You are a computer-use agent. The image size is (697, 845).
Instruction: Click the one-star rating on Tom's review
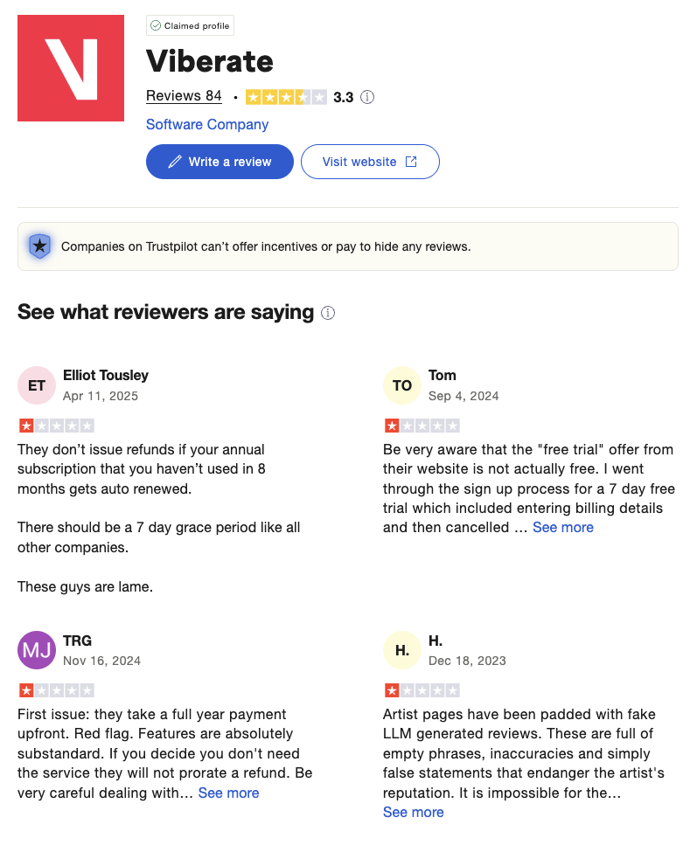[422, 426]
